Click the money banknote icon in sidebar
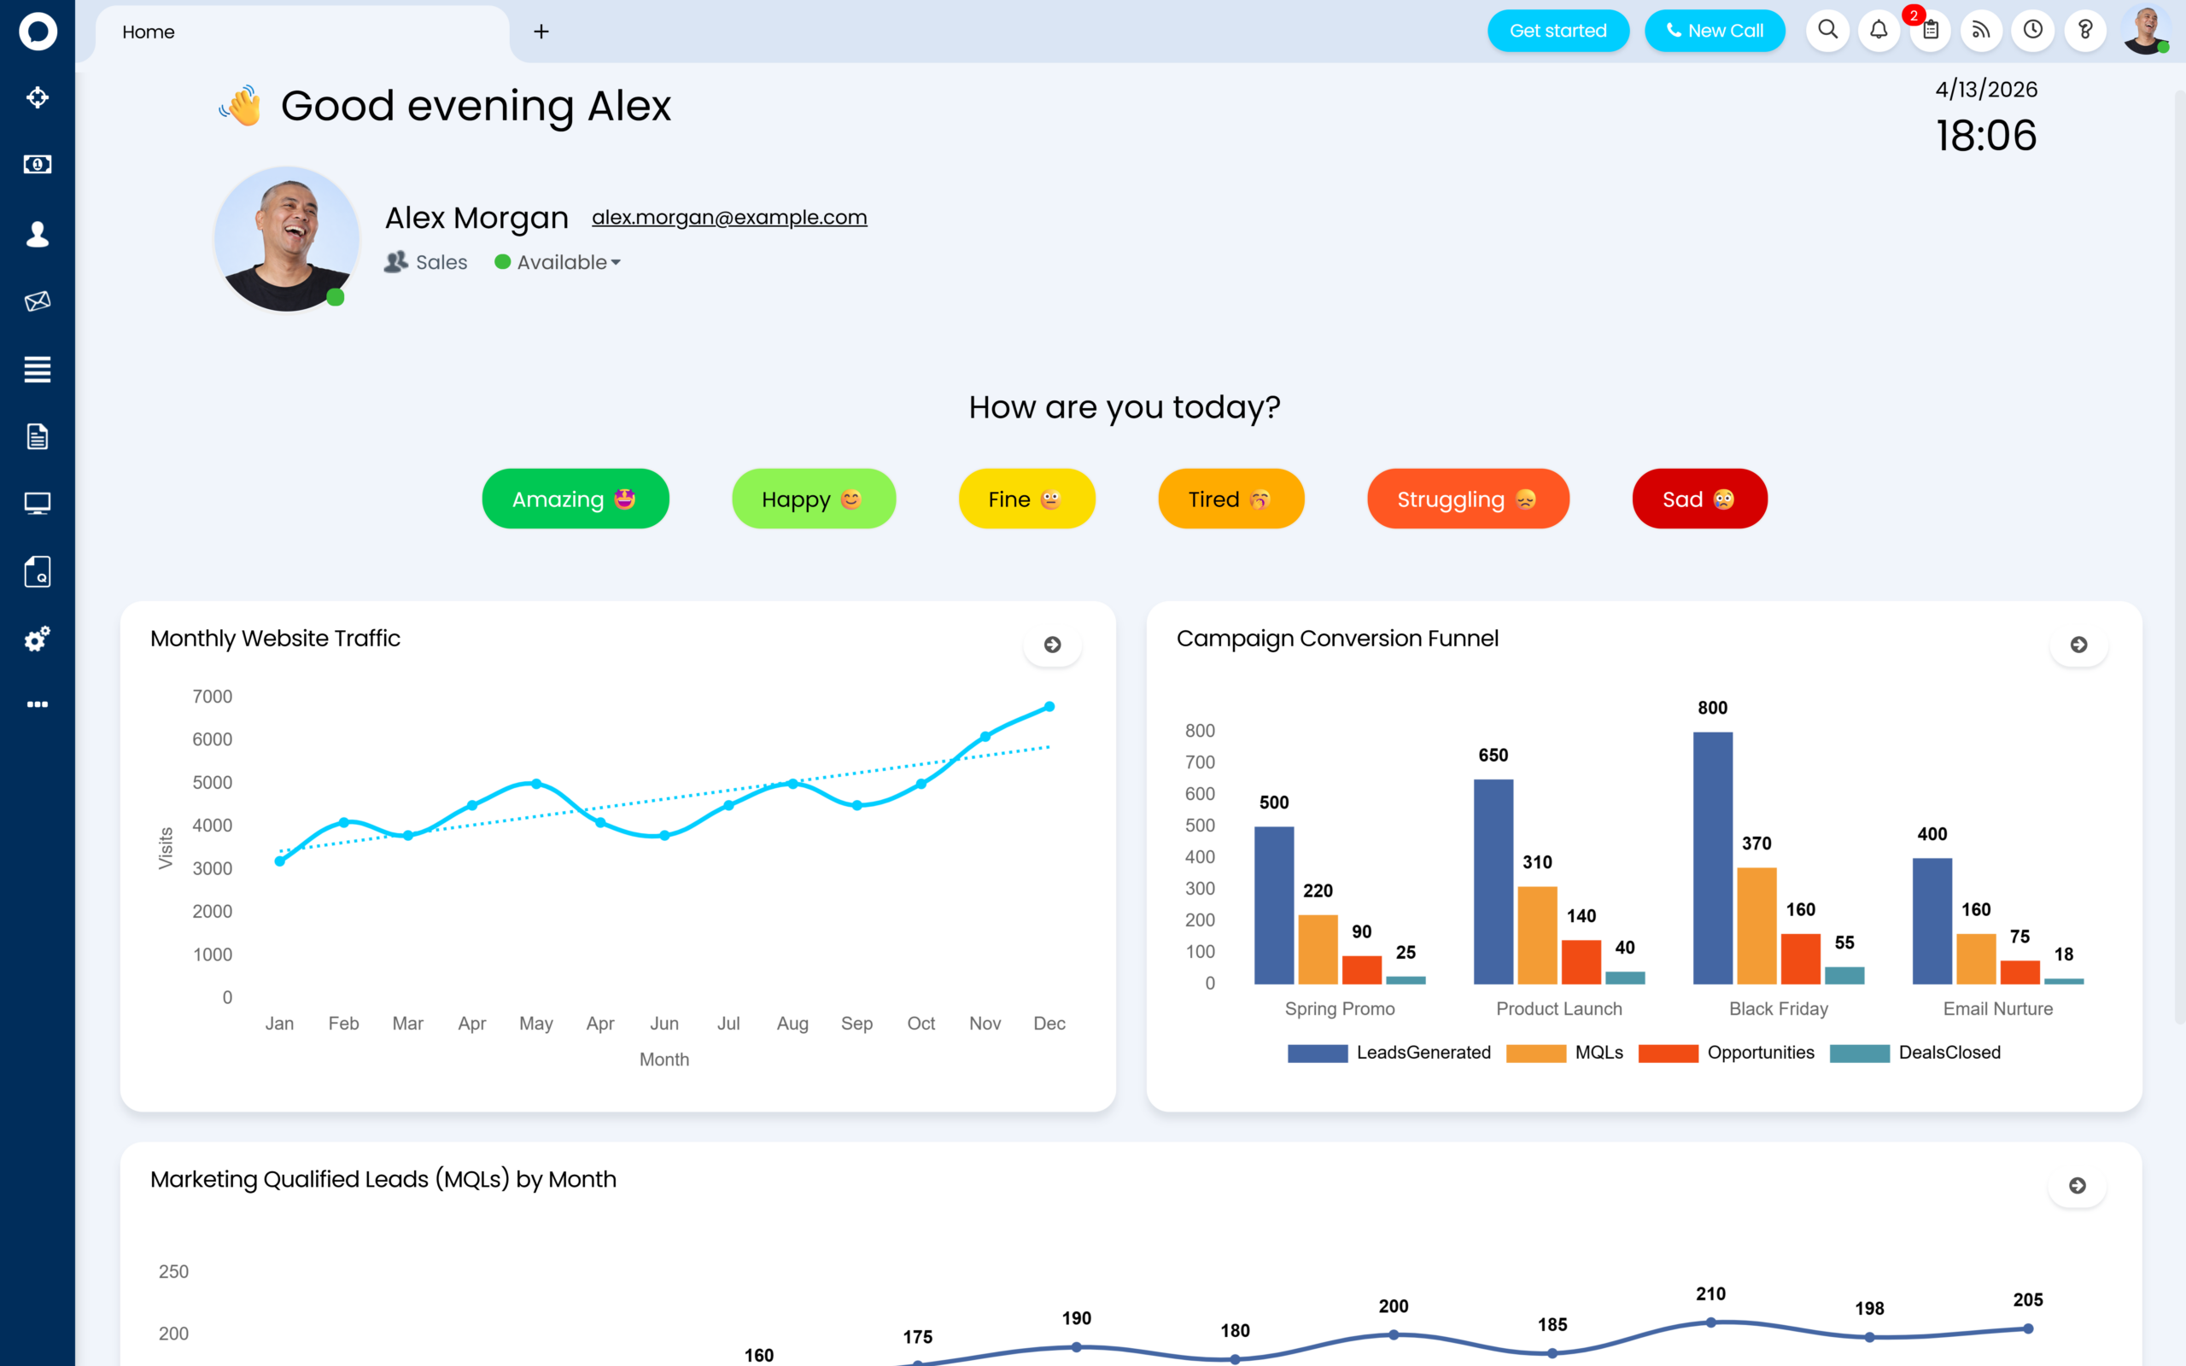 point(37,165)
